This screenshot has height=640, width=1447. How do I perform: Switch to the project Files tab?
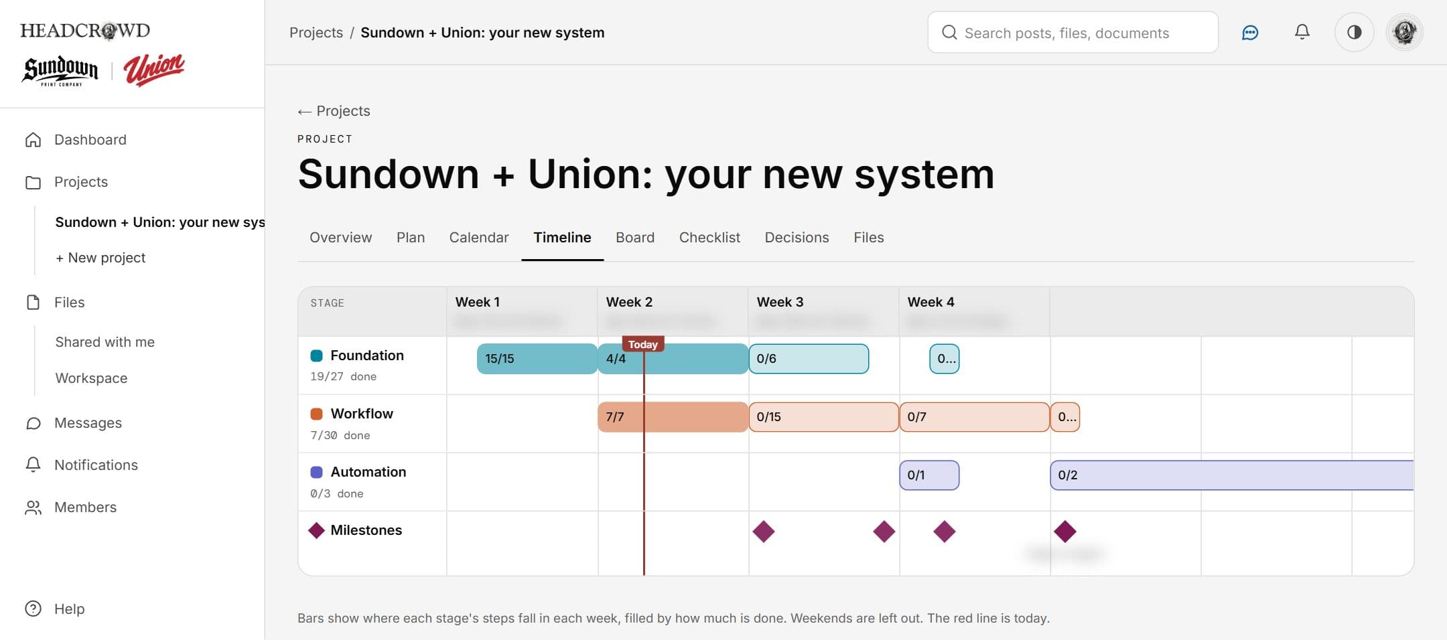point(869,238)
